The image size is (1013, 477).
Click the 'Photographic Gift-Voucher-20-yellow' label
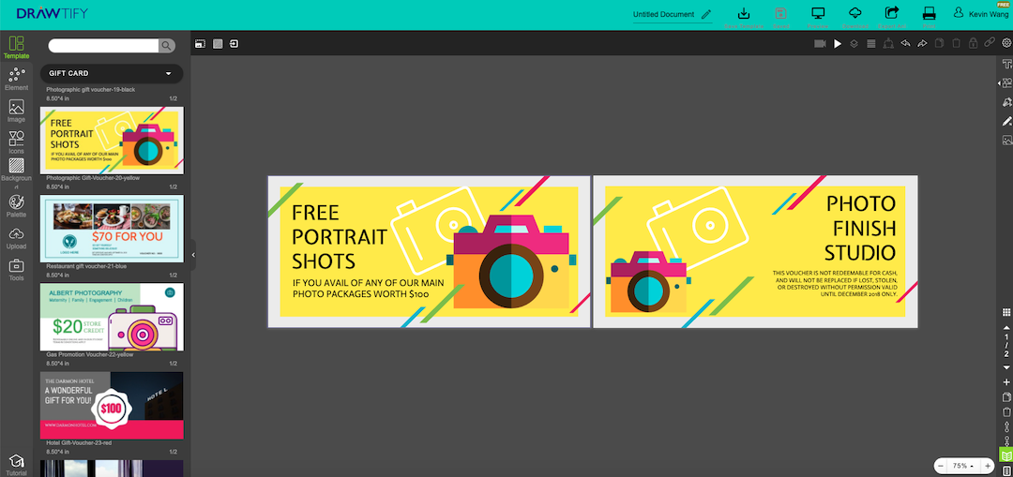point(92,177)
